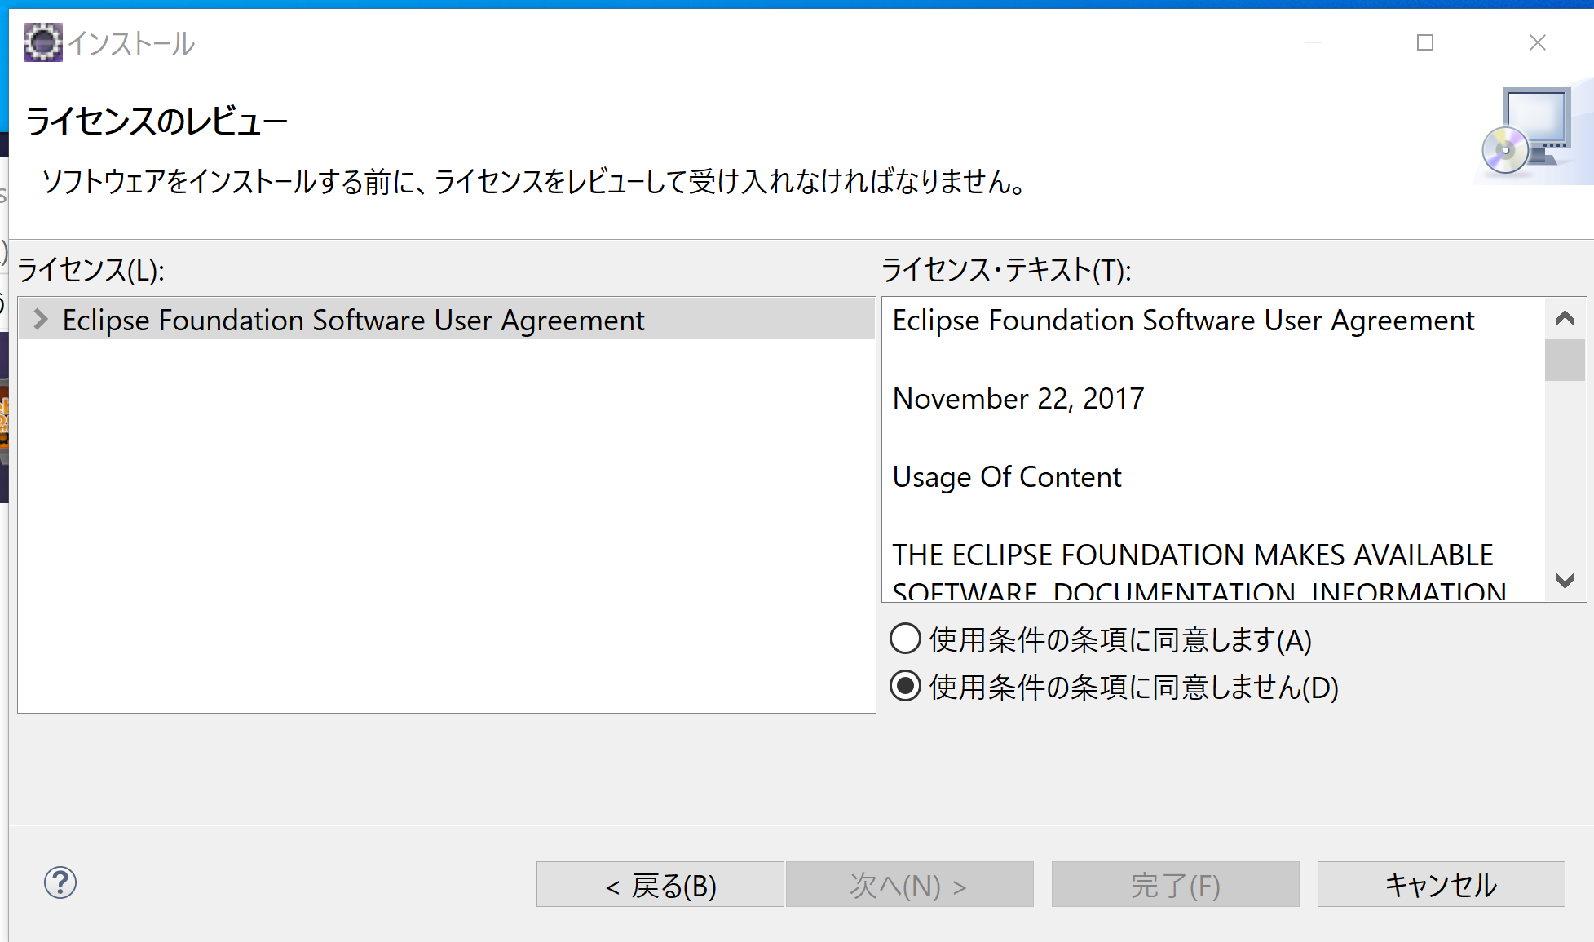
Task: Click the < 戻る(B) back button
Action: pos(660,885)
